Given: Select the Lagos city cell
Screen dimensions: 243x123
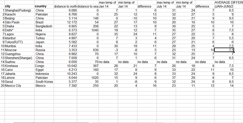Looking at the screenshot, I should click(19, 34).
